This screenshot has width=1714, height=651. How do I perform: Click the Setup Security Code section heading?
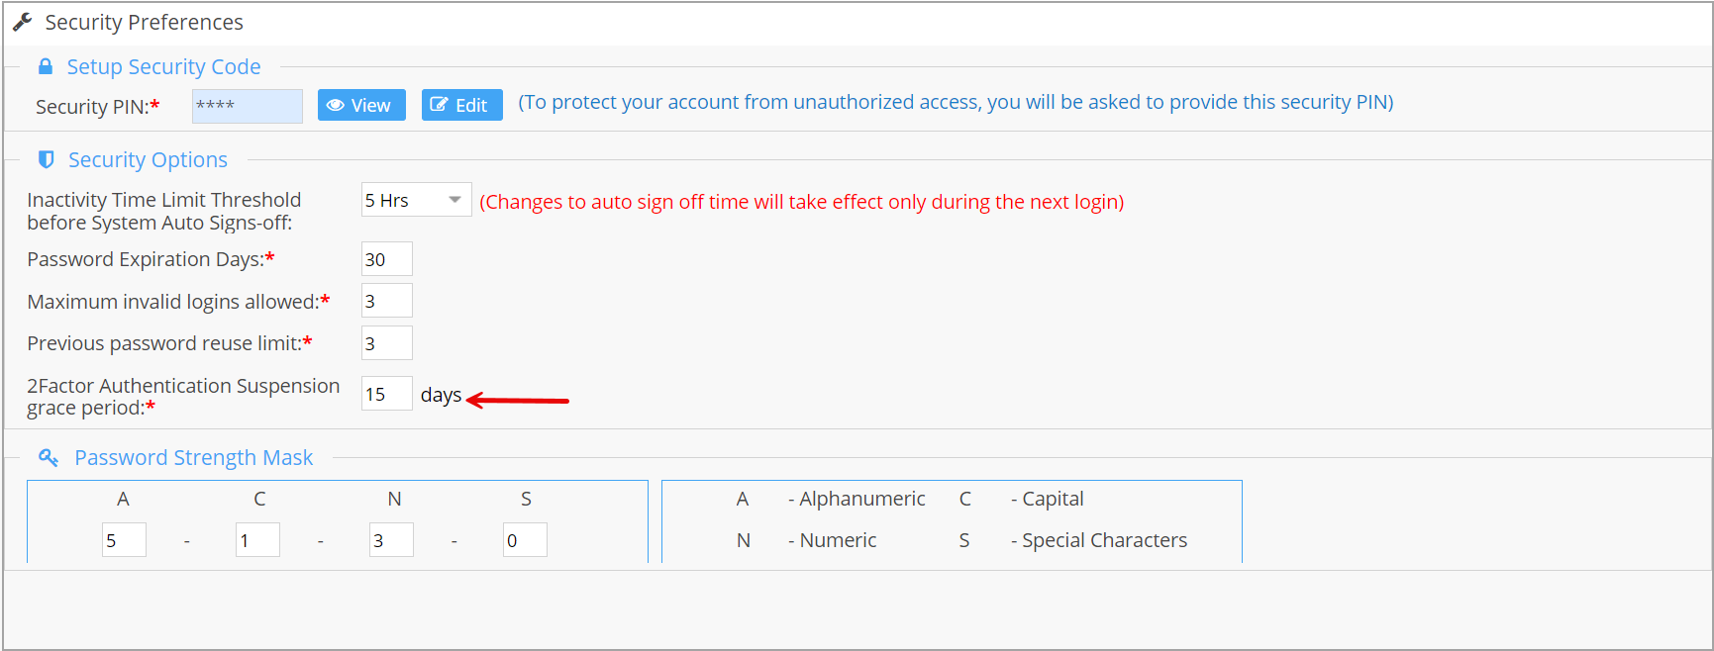tap(163, 66)
